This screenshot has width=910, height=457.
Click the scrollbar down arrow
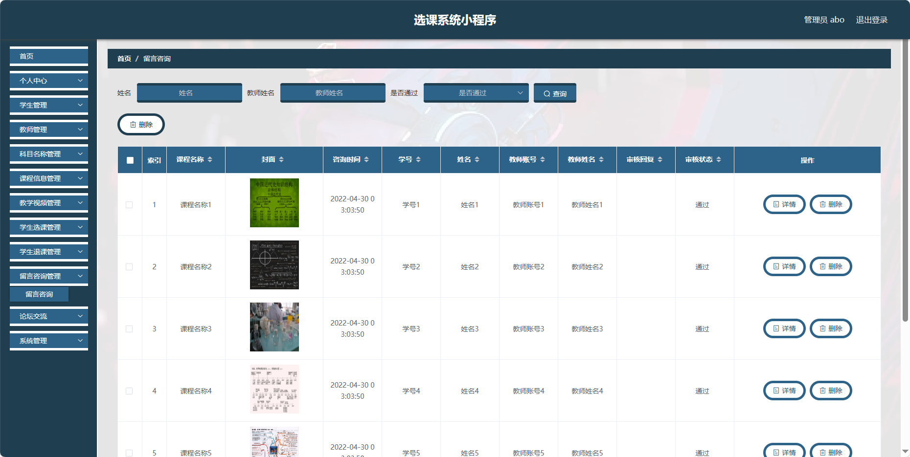[x=905, y=452]
